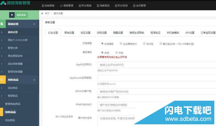The width and height of the screenshot is (216, 126).
Task: Switch to the 订单返现设置 tab
Action: click(x=208, y=33)
